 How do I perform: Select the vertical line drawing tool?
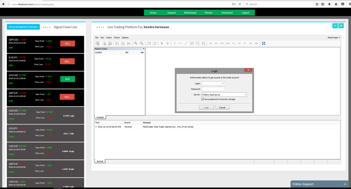[x=175, y=43]
